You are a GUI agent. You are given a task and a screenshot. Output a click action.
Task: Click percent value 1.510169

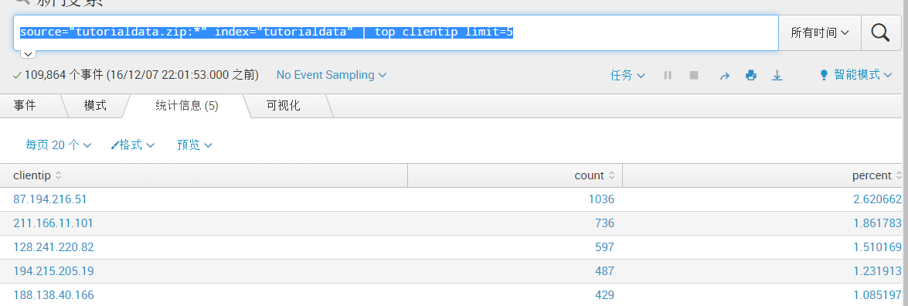click(877, 247)
